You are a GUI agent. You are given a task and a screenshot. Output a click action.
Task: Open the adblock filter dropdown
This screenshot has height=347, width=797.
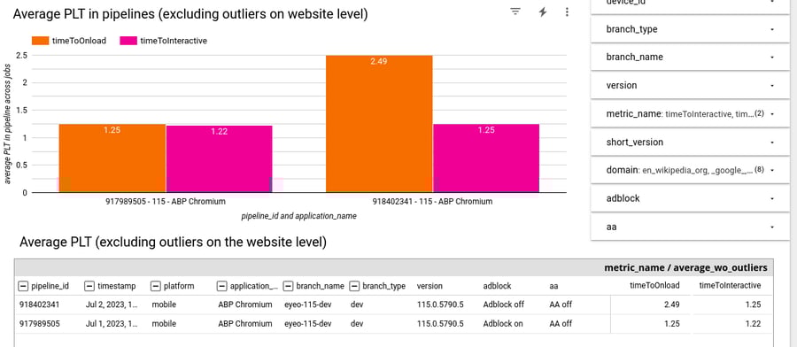pos(690,198)
